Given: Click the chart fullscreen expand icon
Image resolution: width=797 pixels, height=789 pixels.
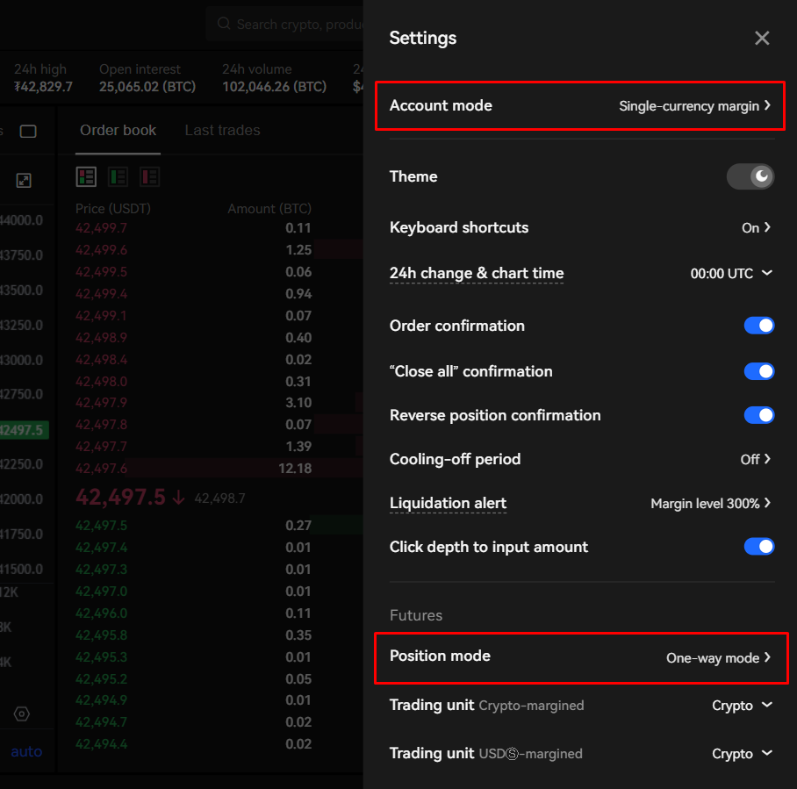Looking at the screenshot, I should (24, 181).
